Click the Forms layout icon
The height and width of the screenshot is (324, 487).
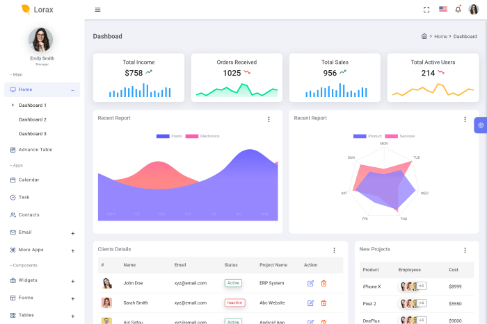click(13, 298)
